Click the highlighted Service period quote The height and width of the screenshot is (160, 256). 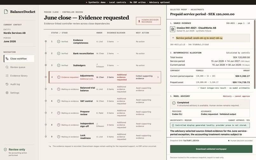pyautogui.click(x=199, y=38)
